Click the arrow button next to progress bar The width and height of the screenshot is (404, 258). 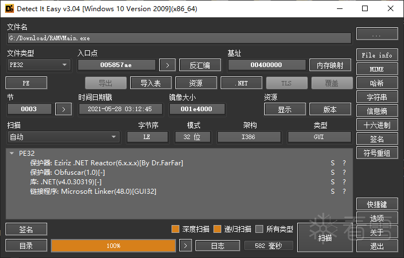tap(186, 246)
